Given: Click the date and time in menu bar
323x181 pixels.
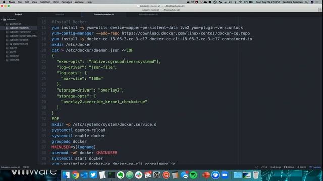Looking at the screenshot, I should point(268,2).
